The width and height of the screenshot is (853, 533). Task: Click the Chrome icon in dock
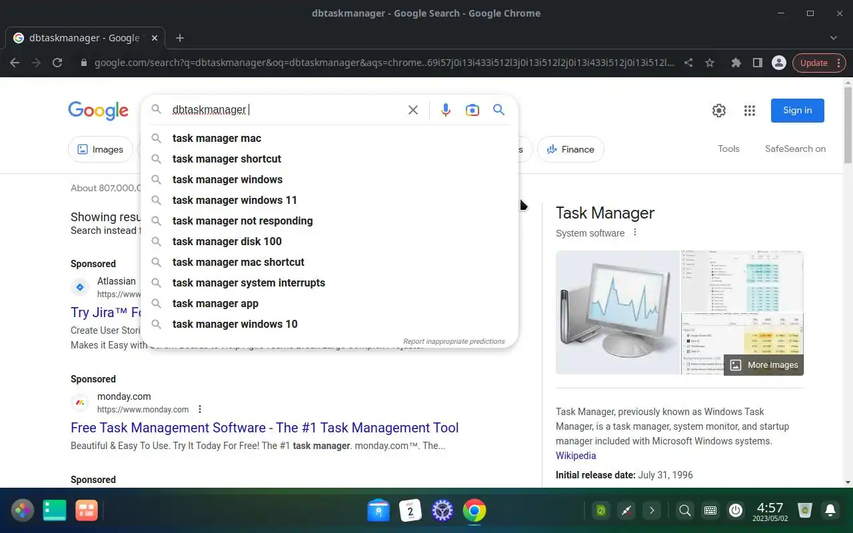(474, 510)
